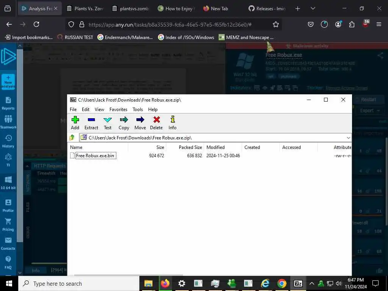Open the Tools menu in 7-Zip
Viewport: 388px width, 291px height.
pos(138,110)
